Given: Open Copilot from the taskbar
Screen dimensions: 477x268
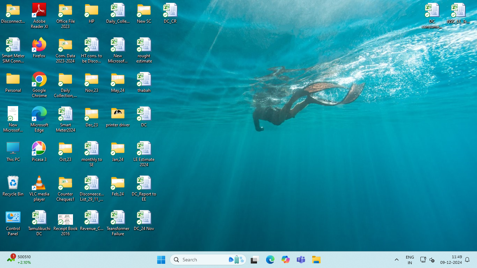Looking at the screenshot, I should pos(285,260).
